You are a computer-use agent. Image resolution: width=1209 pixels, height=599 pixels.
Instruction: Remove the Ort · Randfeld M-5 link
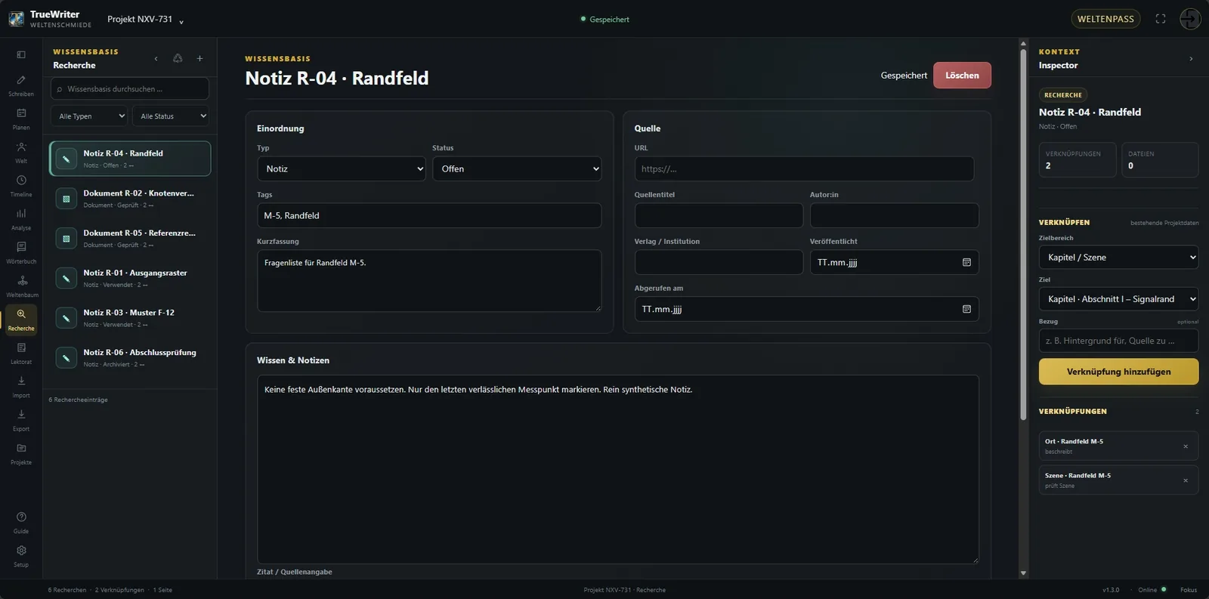[x=1185, y=446]
